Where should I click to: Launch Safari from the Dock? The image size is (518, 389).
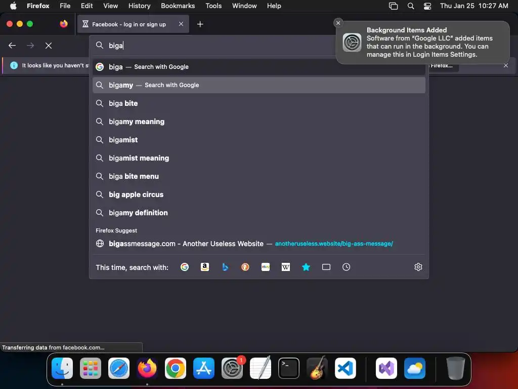pos(119,368)
